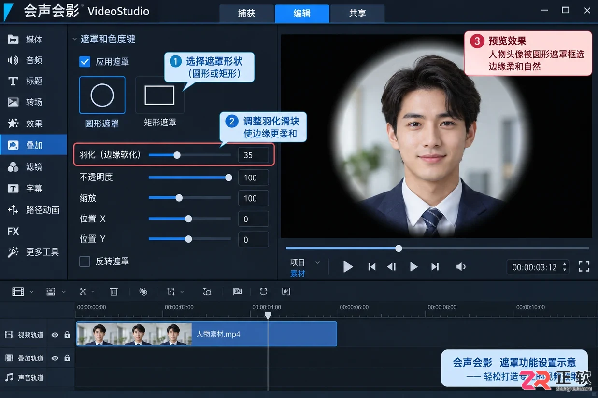Click the filmstrip storyboard view icon
Viewport: 598px width, 398px height.
[x=18, y=291]
